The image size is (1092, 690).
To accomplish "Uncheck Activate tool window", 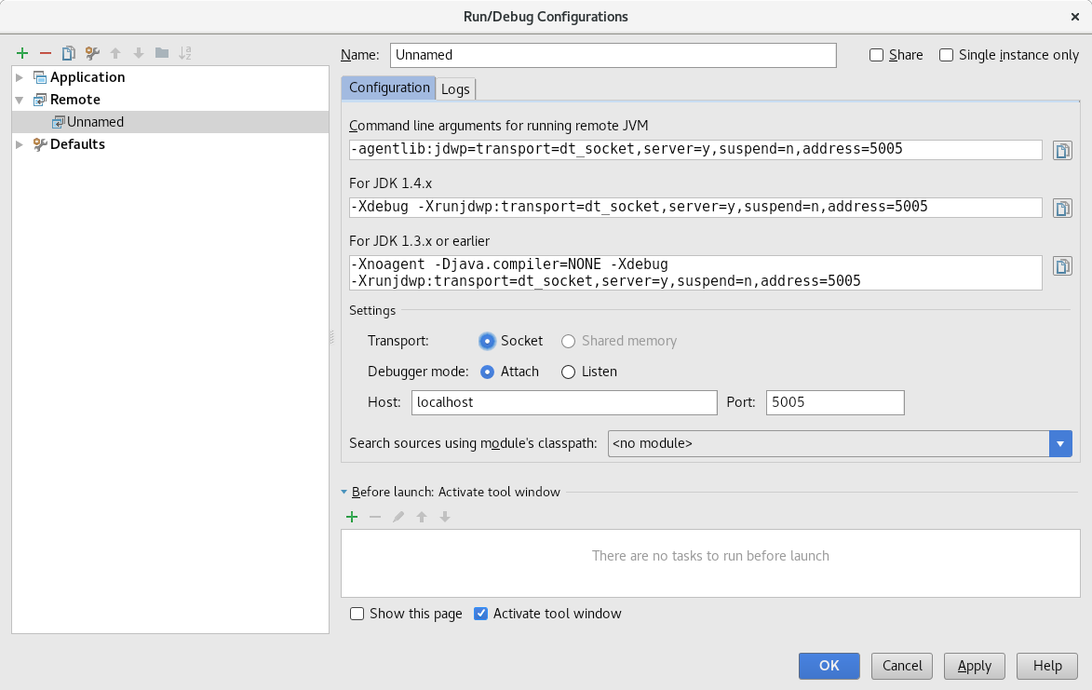I will (481, 614).
